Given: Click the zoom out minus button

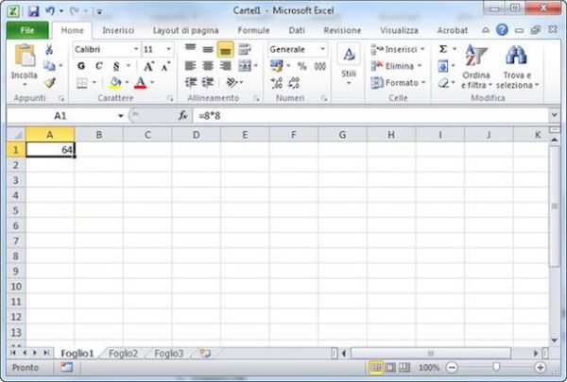Looking at the screenshot, I should [x=452, y=368].
